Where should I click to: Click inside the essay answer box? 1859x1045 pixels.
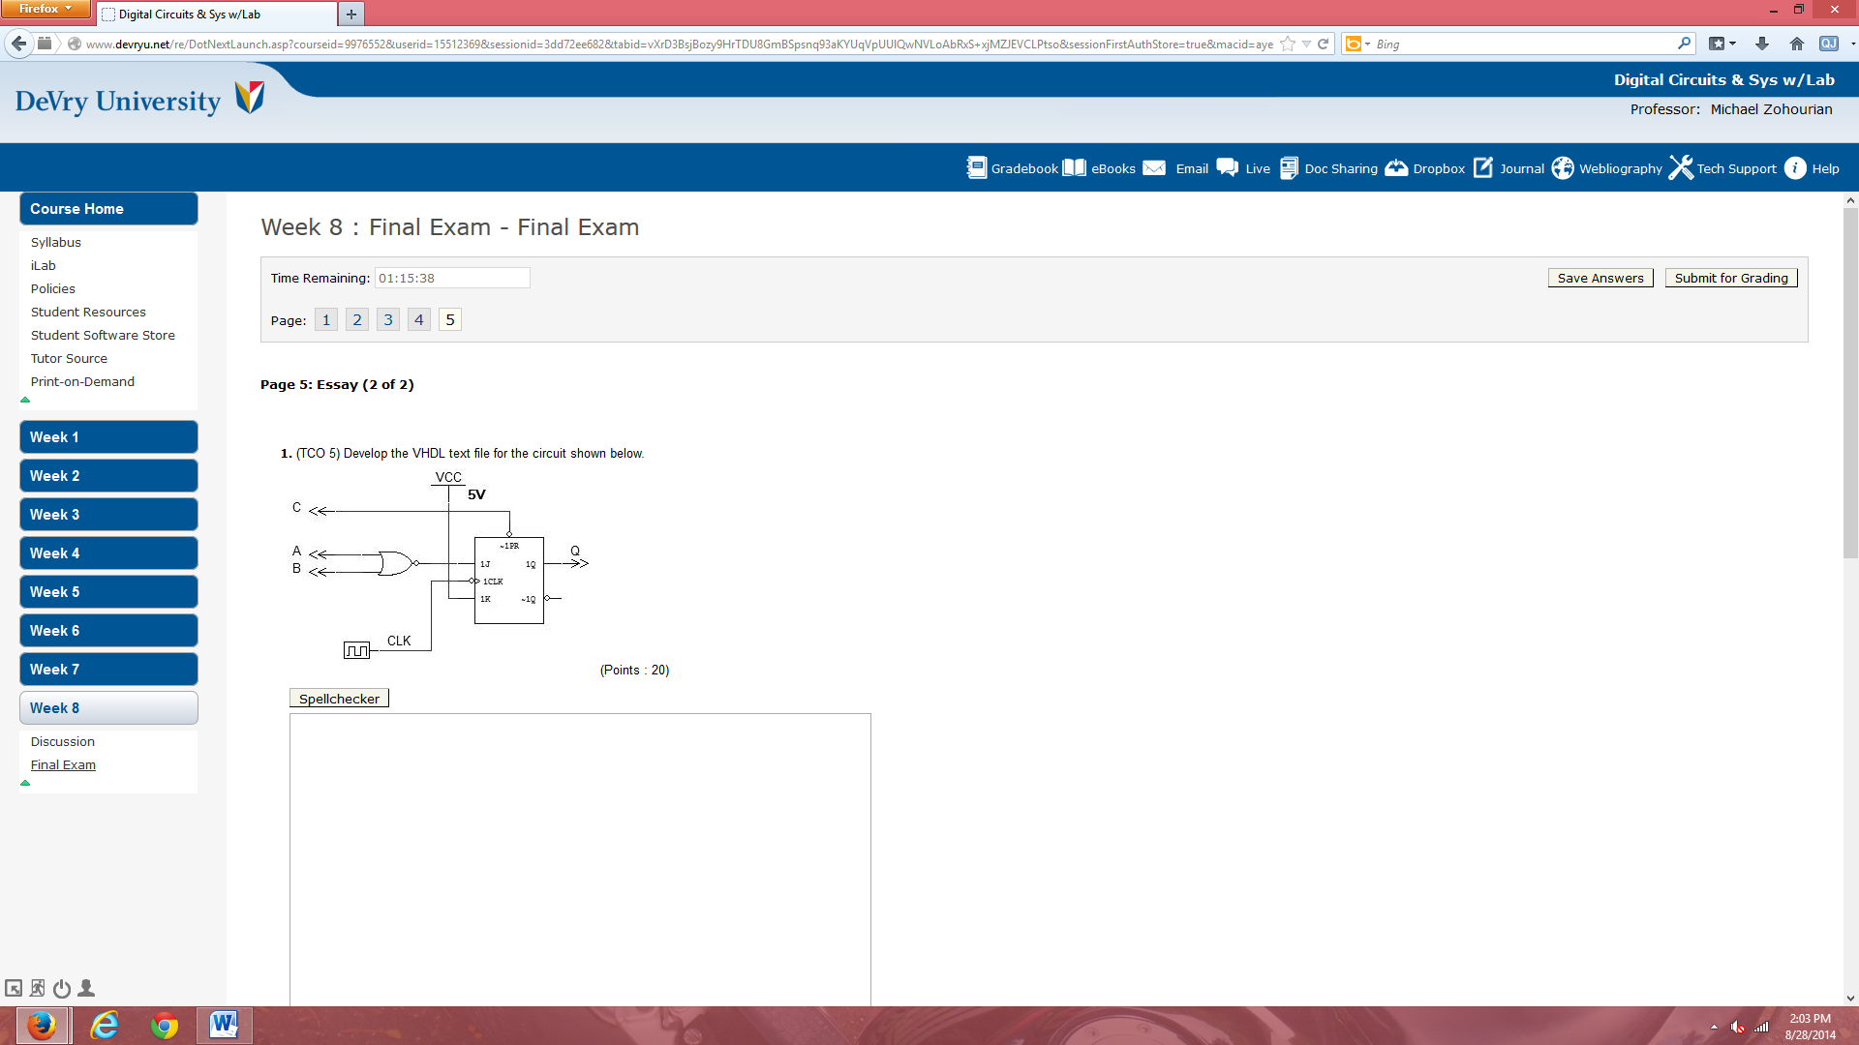(579, 851)
